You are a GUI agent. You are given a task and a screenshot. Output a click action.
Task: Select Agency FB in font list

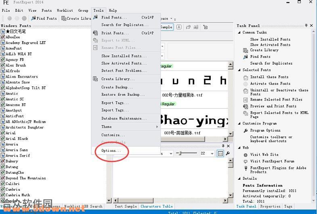click(x=15, y=60)
